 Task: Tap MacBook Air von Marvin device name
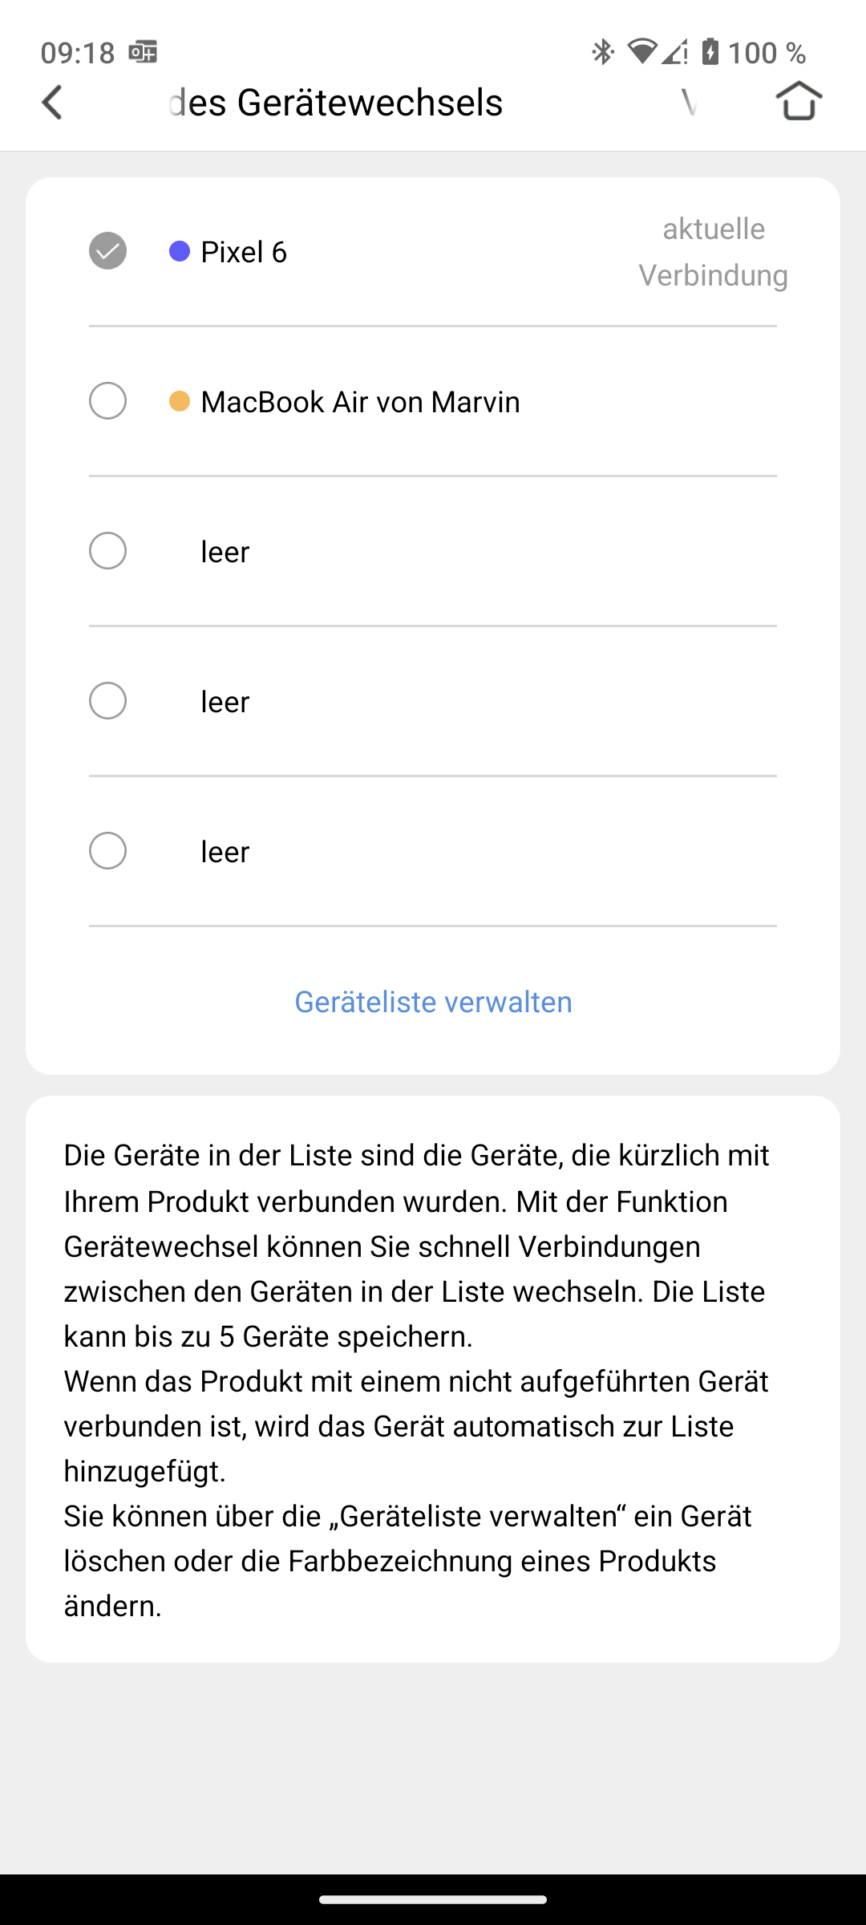tap(360, 402)
